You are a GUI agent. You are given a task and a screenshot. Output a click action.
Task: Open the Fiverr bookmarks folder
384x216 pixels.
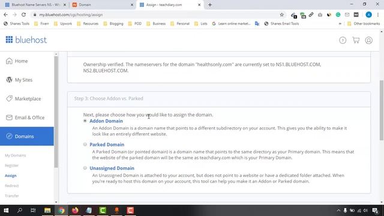tap(41, 23)
